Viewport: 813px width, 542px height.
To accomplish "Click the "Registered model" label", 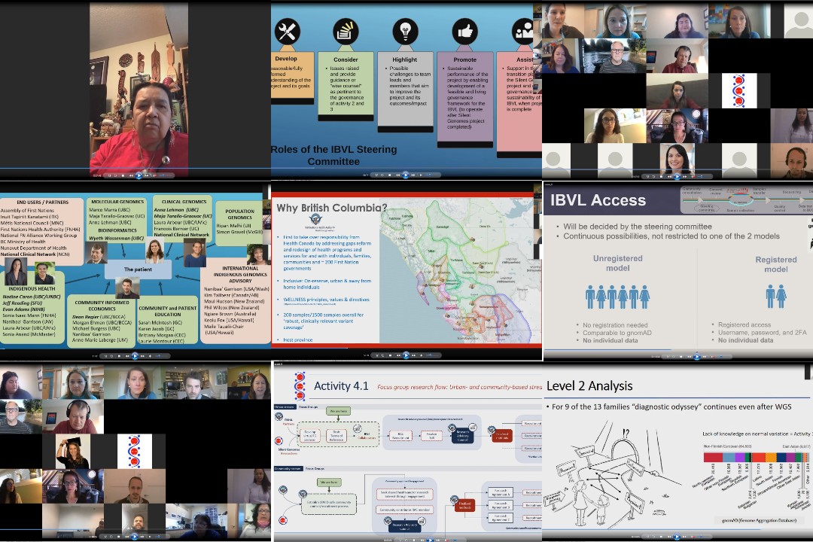I will click(775, 264).
